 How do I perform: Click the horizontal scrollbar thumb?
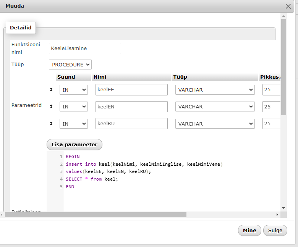(x=96, y=215)
